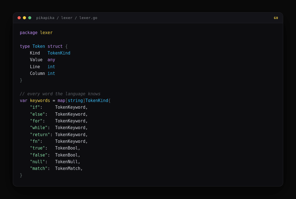Click the "var" keyword
The image size is (296, 199).
coord(24,101)
